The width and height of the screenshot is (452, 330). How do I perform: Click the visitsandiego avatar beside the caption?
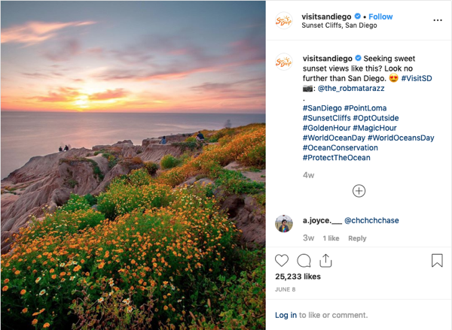click(x=284, y=62)
